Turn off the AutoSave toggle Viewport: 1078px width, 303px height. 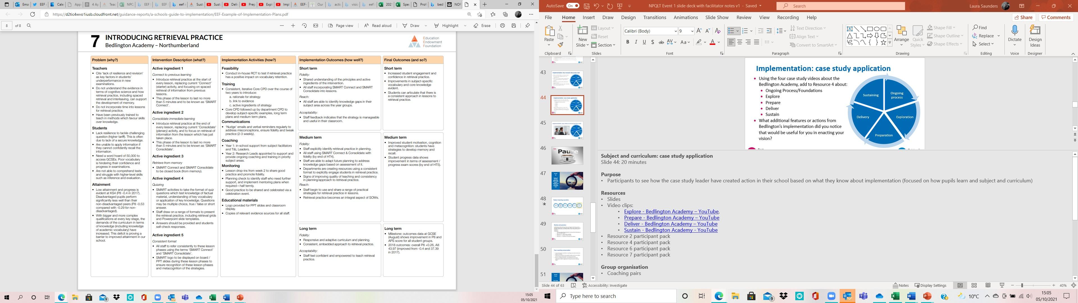click(572, 6)
